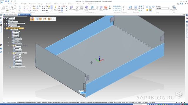Image resolution: width=188 pixels, height=105 pixels.
Task: Open the third command bar icon dropdown arrow
Action: (x=42, y=19)
